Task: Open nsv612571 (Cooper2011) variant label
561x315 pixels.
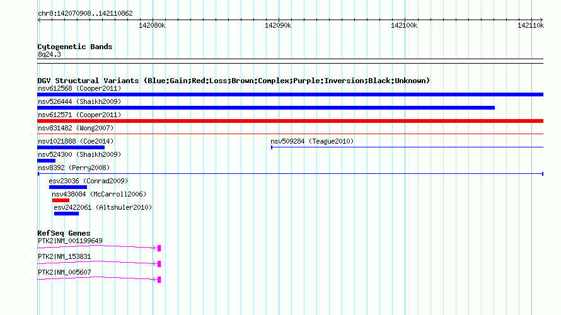Action: (x=79, y=115)
